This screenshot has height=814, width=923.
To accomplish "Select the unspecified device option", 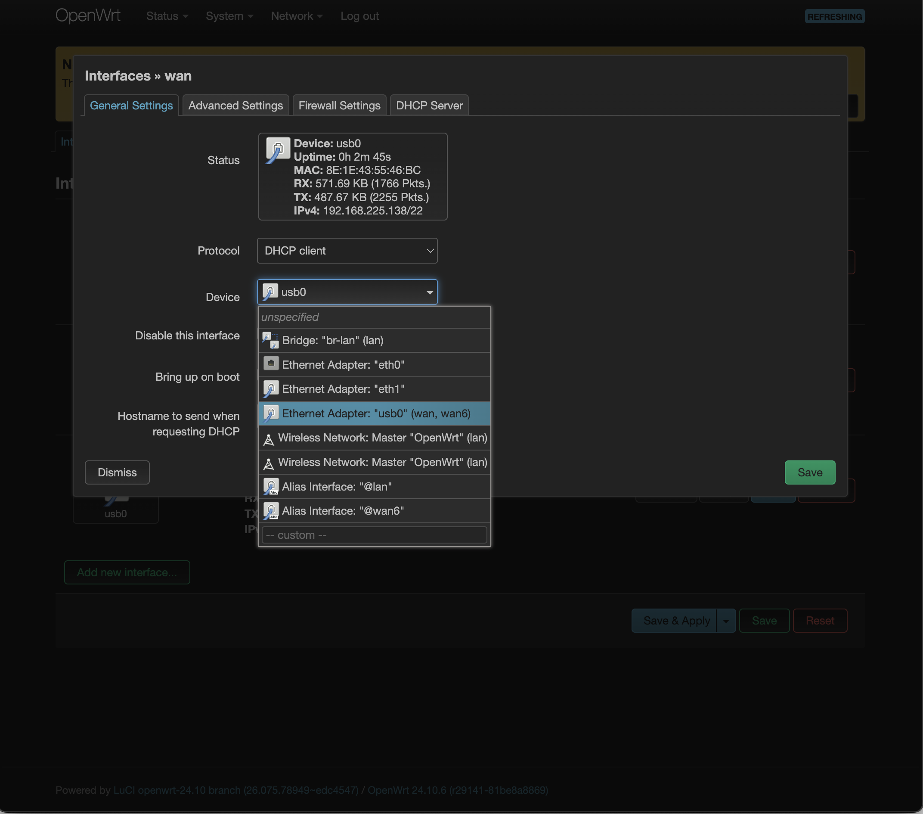I will tap(375, 317).
